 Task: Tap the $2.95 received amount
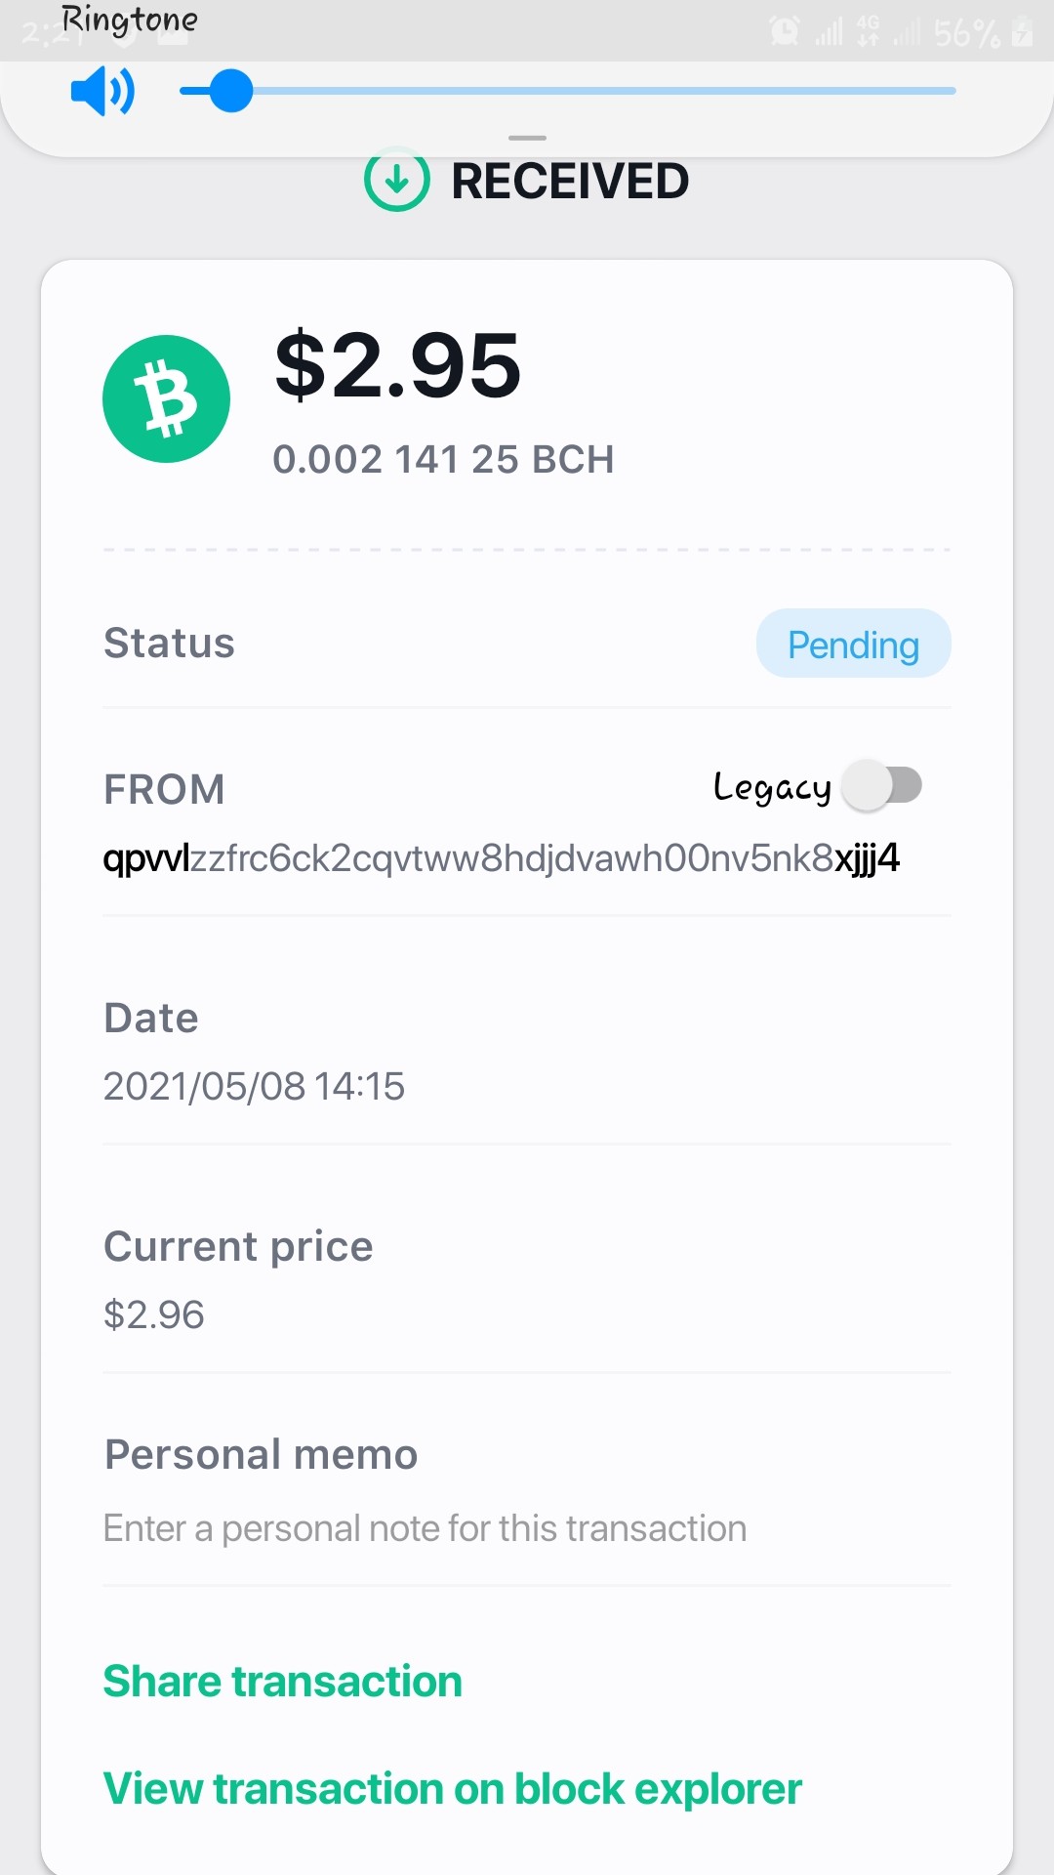(x=398, y=366)
